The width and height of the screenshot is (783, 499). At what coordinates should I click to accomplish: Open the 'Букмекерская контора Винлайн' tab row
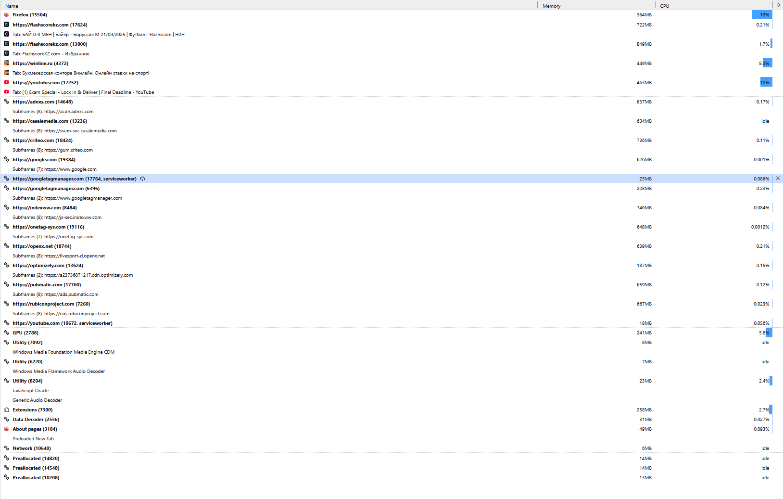pyautogui.click(x=391, y=73)
